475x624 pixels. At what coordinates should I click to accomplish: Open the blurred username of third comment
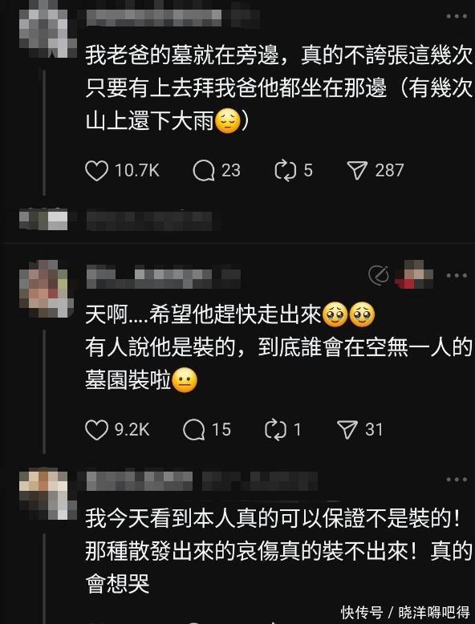[202, 480]
